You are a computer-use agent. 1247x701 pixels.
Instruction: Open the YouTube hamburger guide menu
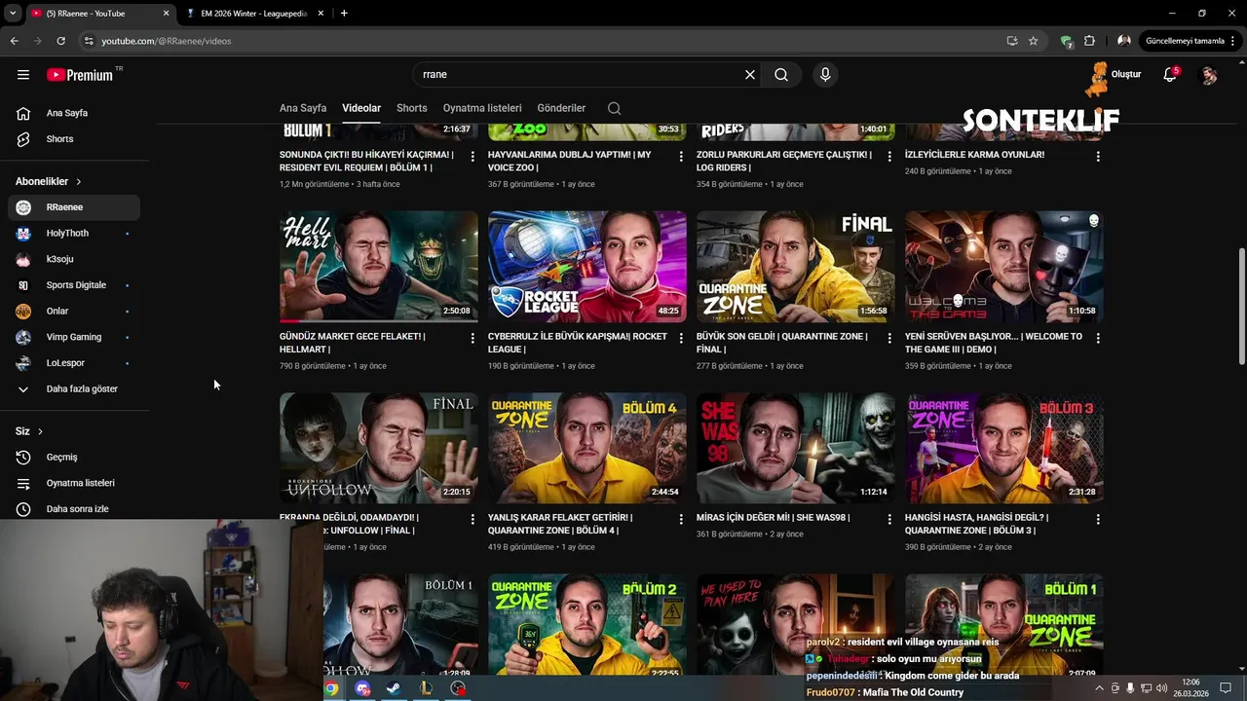[x=23, y=75]
